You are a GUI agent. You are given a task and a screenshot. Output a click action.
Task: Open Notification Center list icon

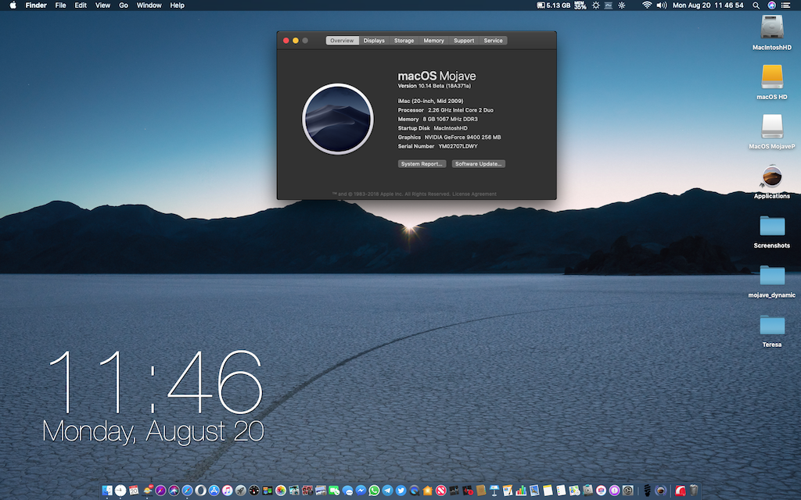pos(786,5)
